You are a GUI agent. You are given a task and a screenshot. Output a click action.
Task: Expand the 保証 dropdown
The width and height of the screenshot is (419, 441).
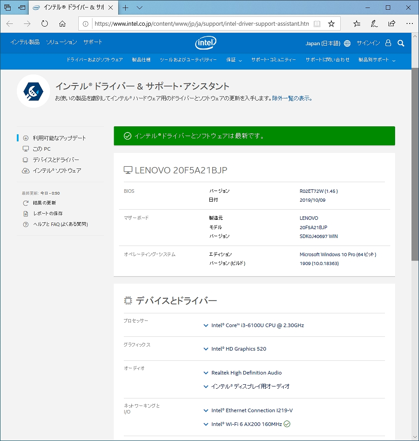pos(234,60)
